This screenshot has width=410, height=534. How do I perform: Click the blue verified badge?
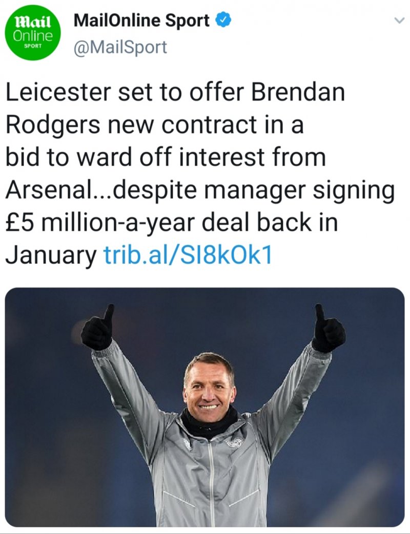tap(222, 21)
